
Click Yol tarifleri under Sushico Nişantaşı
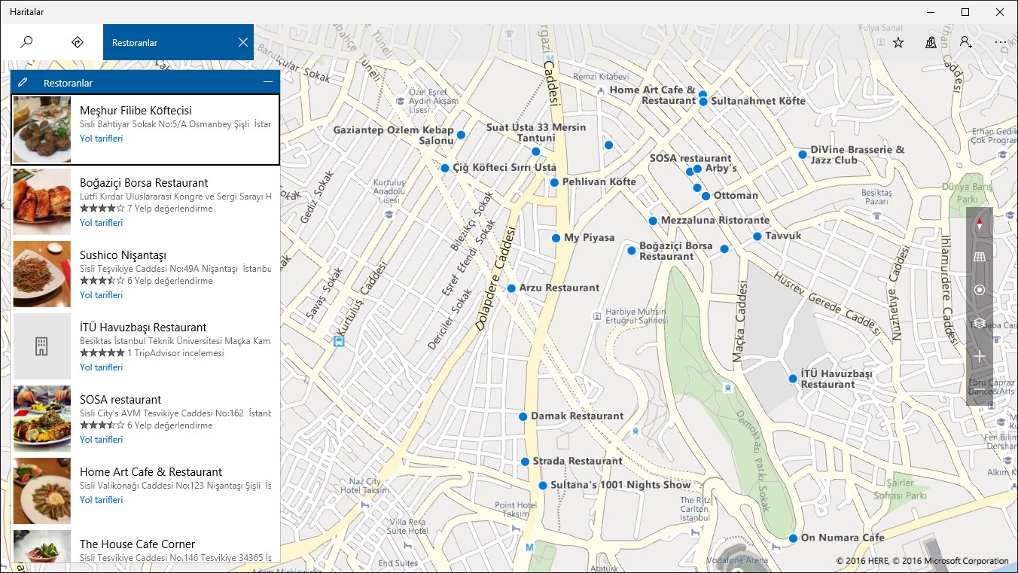point(101,295)
